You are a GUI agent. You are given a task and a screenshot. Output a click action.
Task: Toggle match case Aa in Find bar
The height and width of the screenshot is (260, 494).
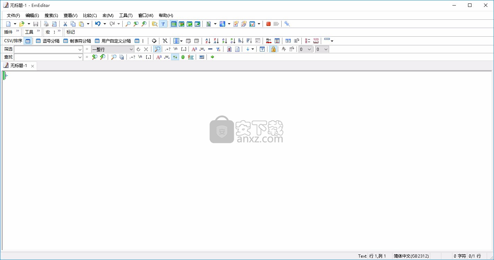pos(159,57)
